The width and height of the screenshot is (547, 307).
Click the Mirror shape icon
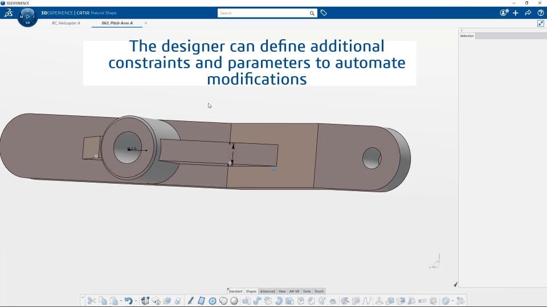pyautogui.click(x=411, y=301)
